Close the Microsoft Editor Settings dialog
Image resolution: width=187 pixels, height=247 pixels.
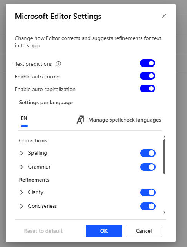(164, 16)
